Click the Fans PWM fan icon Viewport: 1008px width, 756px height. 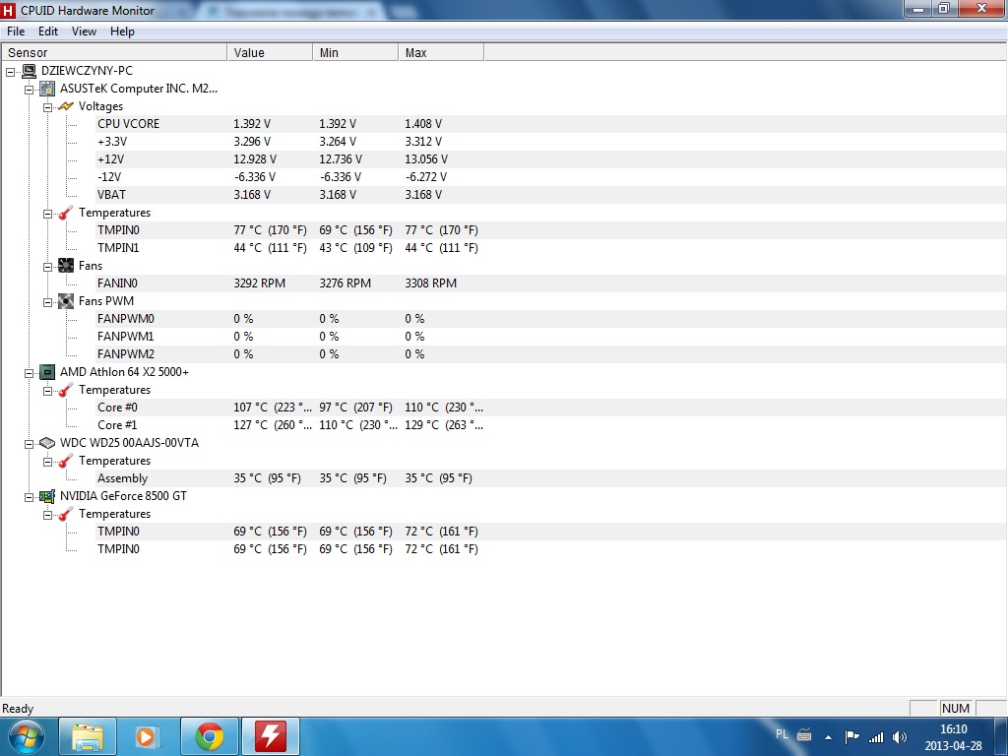click(x=66, y=301)
